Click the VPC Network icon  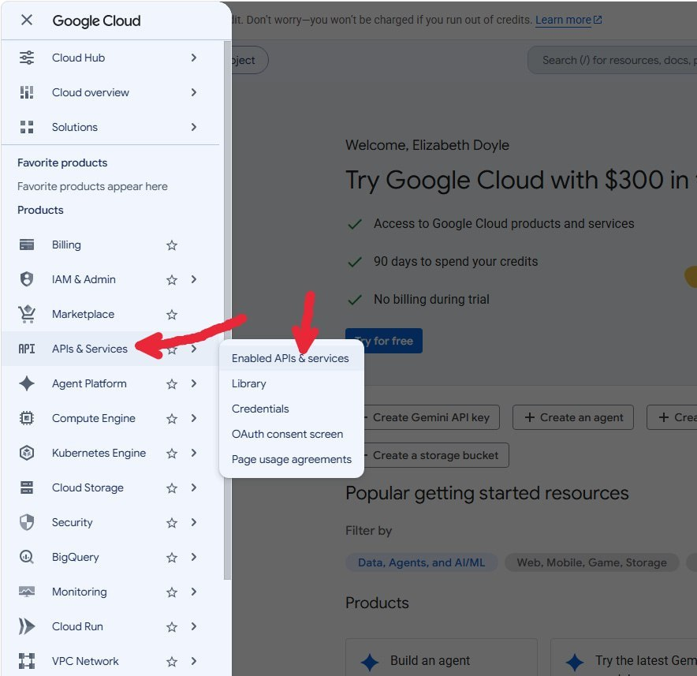[x=27, y=661]
